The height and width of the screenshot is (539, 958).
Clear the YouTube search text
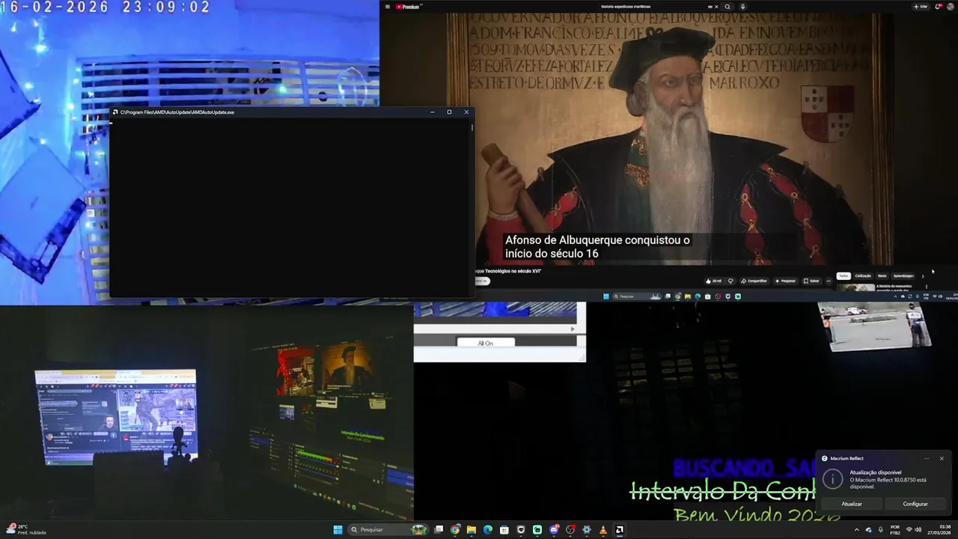[x=716, y=7]
